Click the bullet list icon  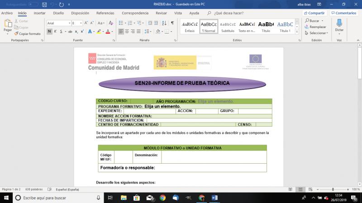[121, 23]
